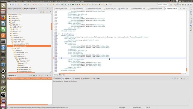Click the green Run icon in toolbar
Image resolution: width=193 pixels, height=109 pixels.
coord(73,5)
